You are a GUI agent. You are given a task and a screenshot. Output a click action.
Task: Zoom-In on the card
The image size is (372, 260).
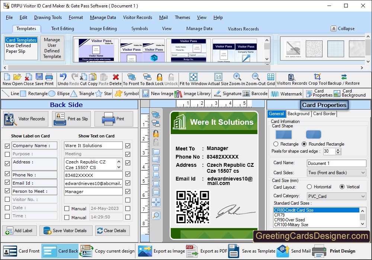tap(237, 77)
